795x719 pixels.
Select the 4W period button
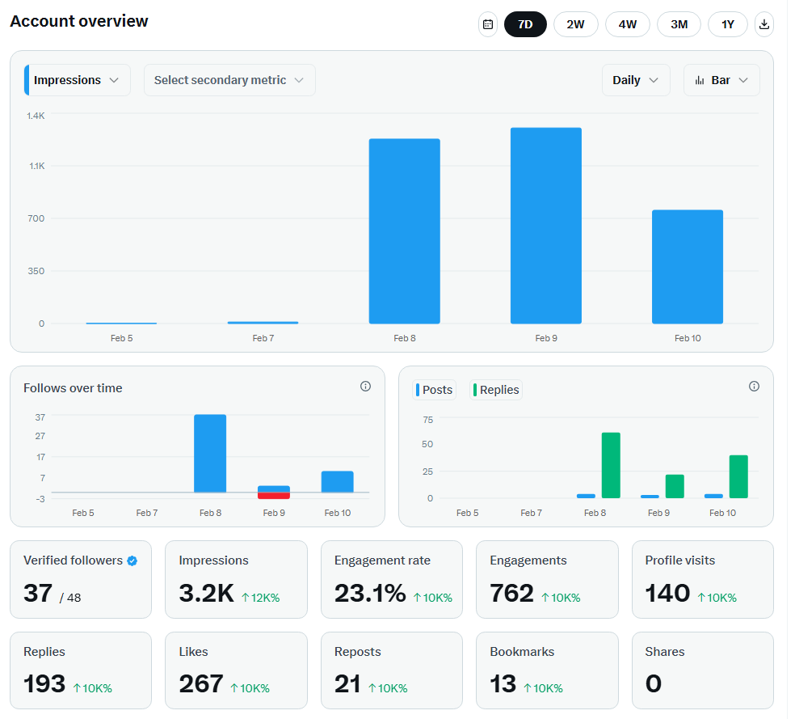click(x=627, y=24)
